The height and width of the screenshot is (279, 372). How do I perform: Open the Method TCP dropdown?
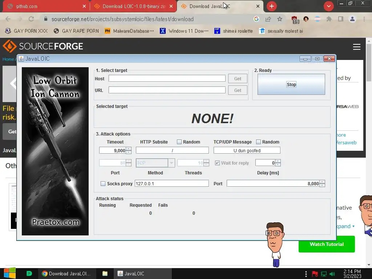click(171, 163)
